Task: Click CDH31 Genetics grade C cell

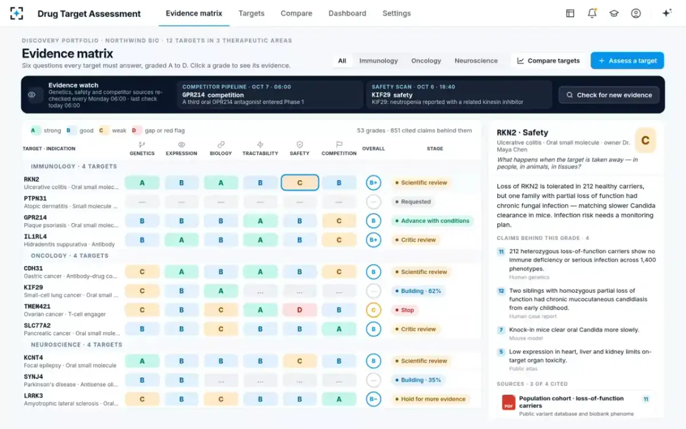Action: (142, 272)
